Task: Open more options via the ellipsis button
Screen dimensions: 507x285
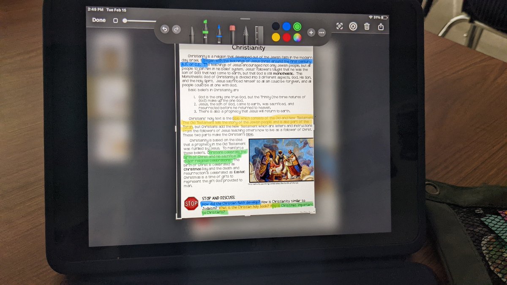Action: coord(321,32)
